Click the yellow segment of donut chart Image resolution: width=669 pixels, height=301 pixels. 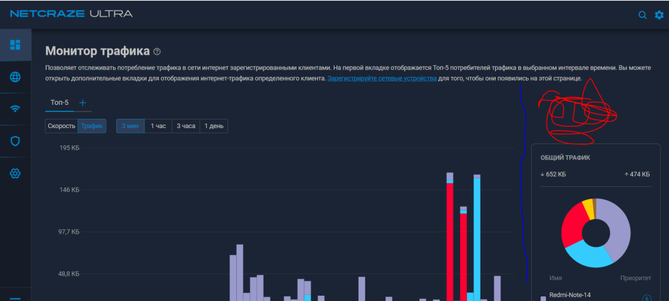588,208
